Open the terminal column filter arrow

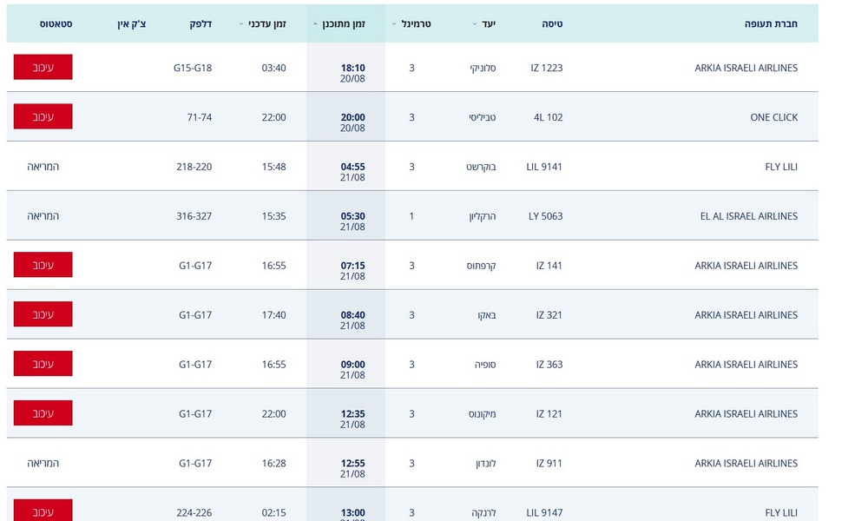[394, 24]
